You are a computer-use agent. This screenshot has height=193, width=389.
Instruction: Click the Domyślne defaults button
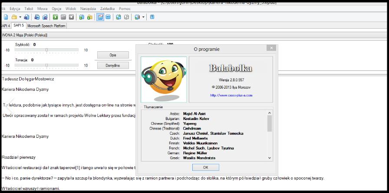[113, 65]
